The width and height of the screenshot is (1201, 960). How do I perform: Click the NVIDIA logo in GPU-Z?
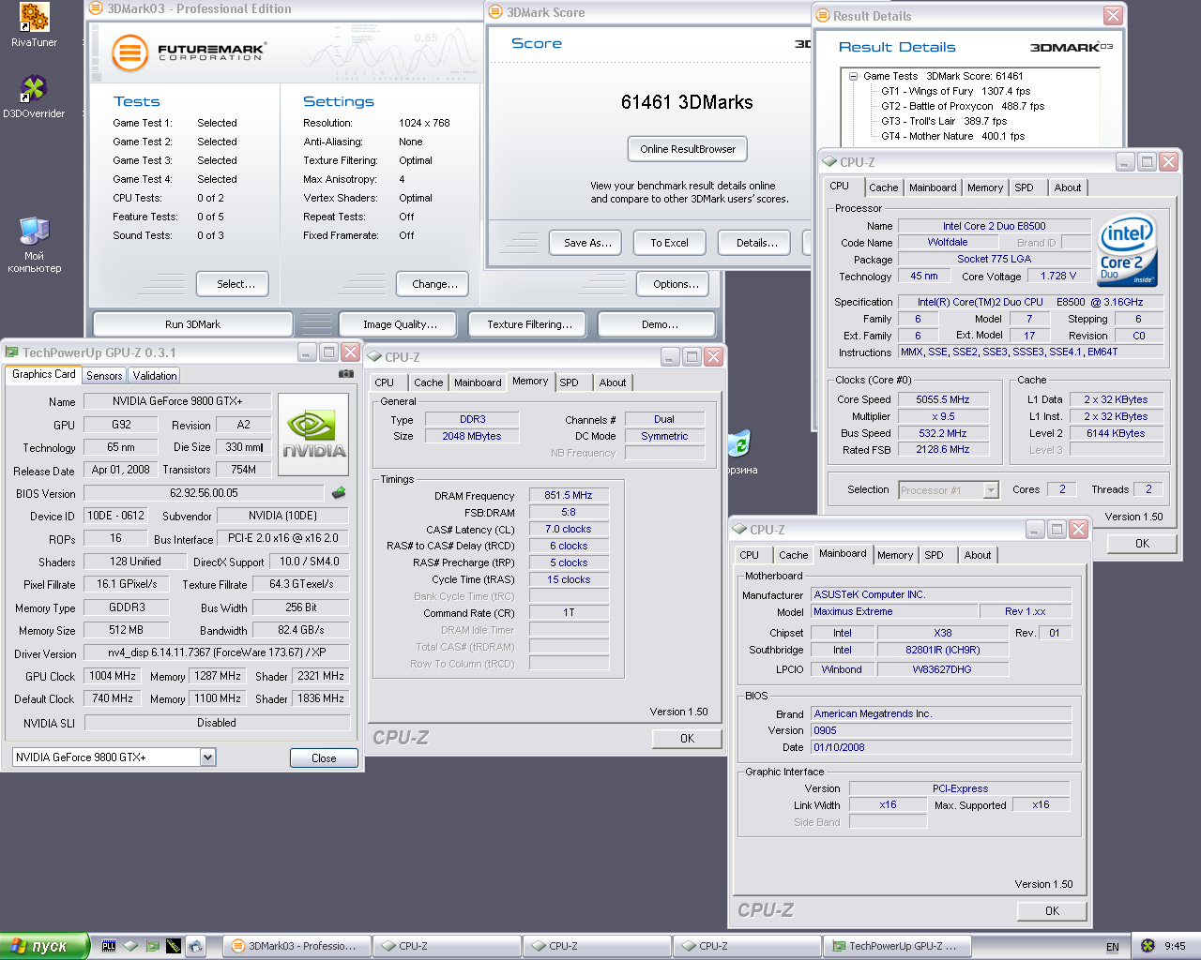[314, 433]
